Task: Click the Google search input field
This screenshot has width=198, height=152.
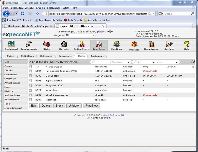Action: 177,13
